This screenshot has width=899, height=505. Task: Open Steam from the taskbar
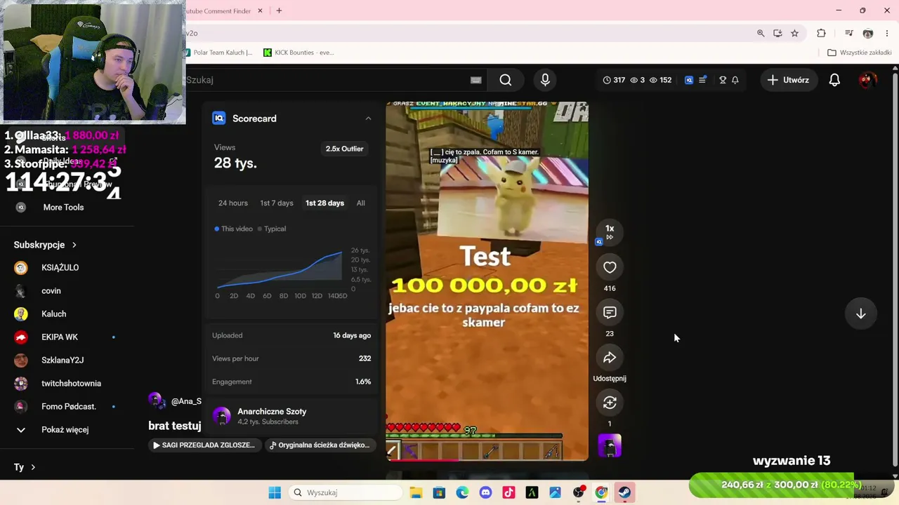click(624, 492)
